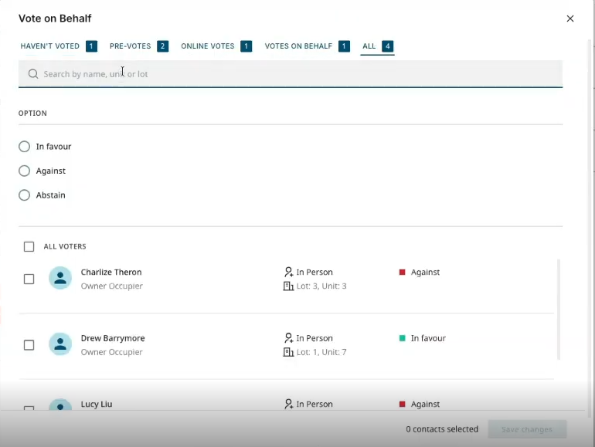The height and width of the screenshot is (447, 595).
Task: Focus the search by name field
Action: click(291, 74)
